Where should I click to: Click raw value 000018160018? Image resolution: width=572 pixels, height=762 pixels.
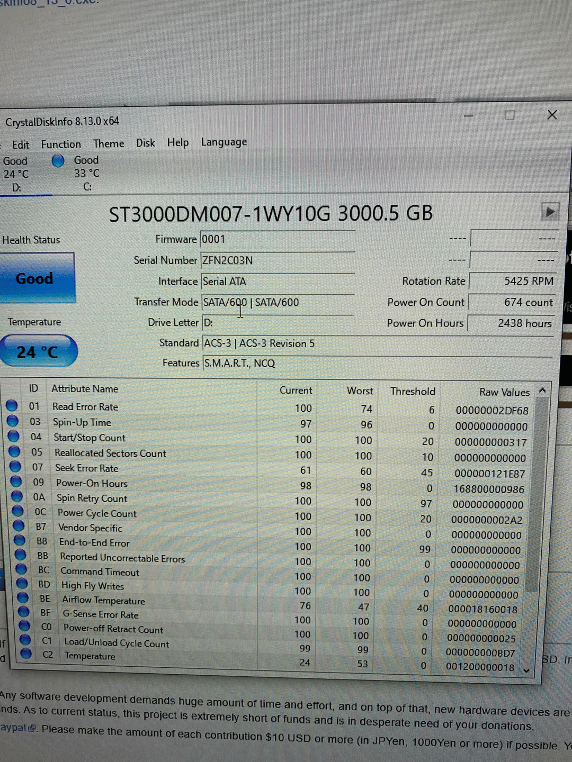point(482,609)
